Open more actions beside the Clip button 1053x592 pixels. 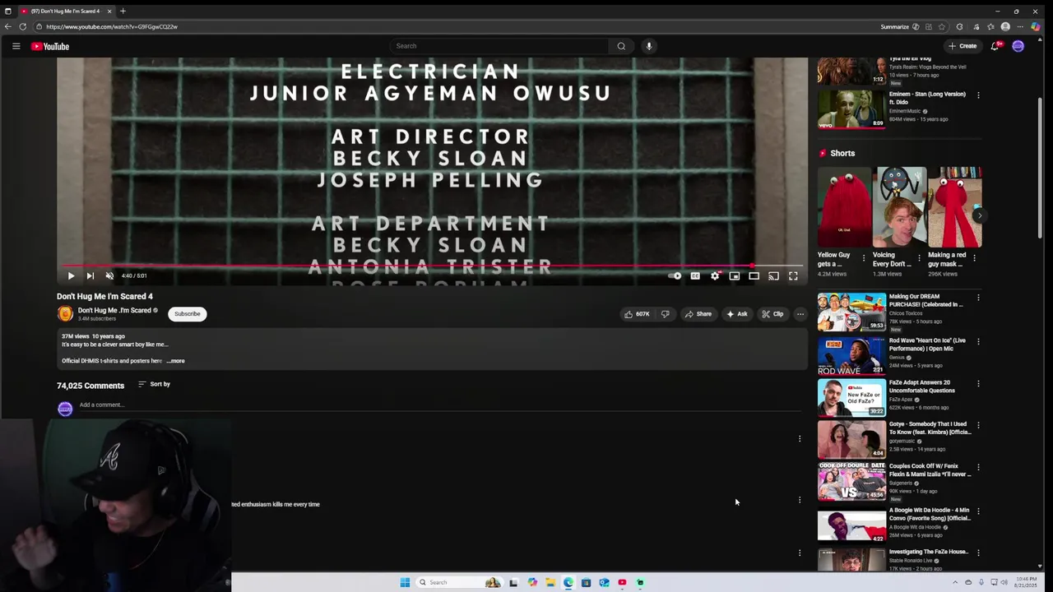pyautogui.click(x=800, y=314)
